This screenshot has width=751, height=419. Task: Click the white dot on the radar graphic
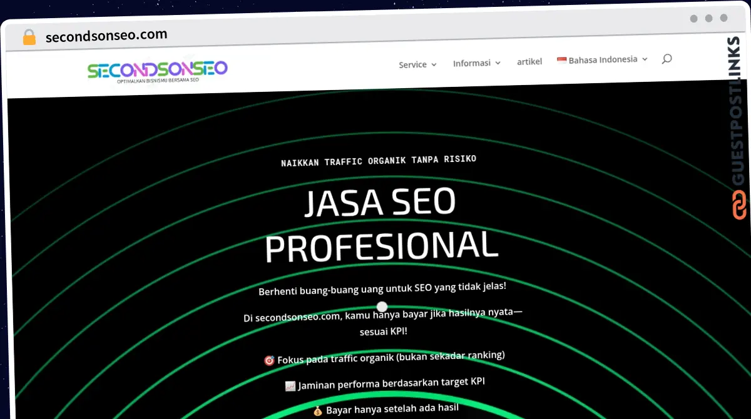click(x=382, y=306)
